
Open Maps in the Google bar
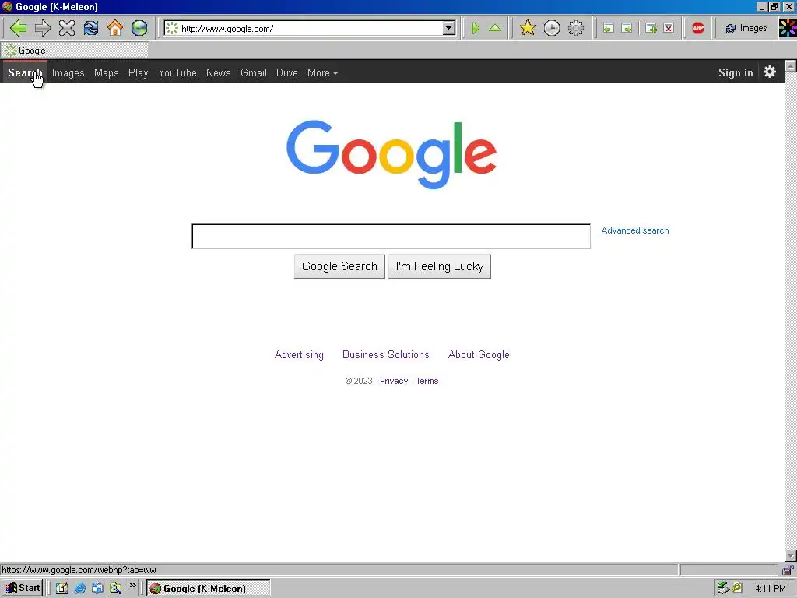(106, 72)
